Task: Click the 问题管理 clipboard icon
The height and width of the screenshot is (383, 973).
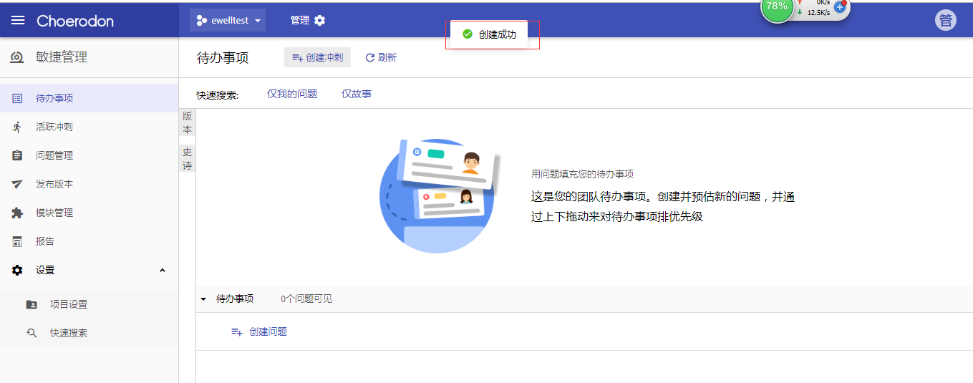Action: point(17,155)
